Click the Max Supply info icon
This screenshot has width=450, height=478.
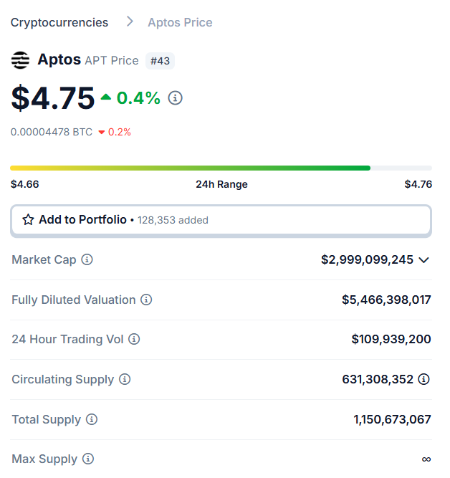pyautogui.click(x=88, y=459)
